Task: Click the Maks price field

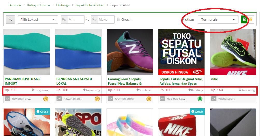Action: coord(102,19)
